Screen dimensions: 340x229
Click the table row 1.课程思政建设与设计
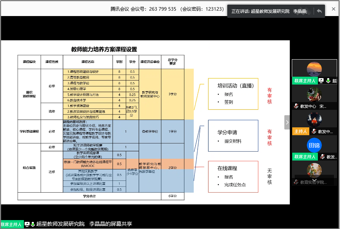[88, 72]
